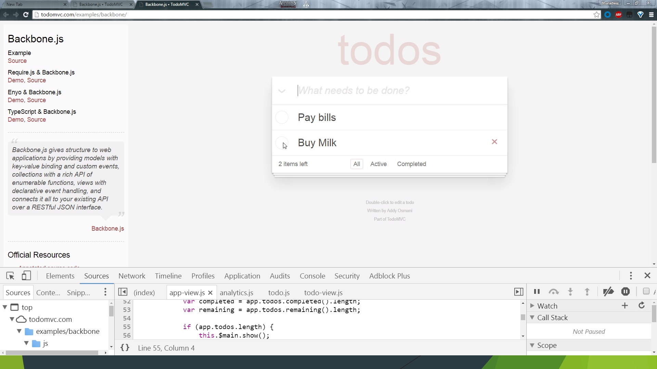Screen dimensions: 657x369
Task: Refresh the watch expressions
Action: click(x=642, y=305)
